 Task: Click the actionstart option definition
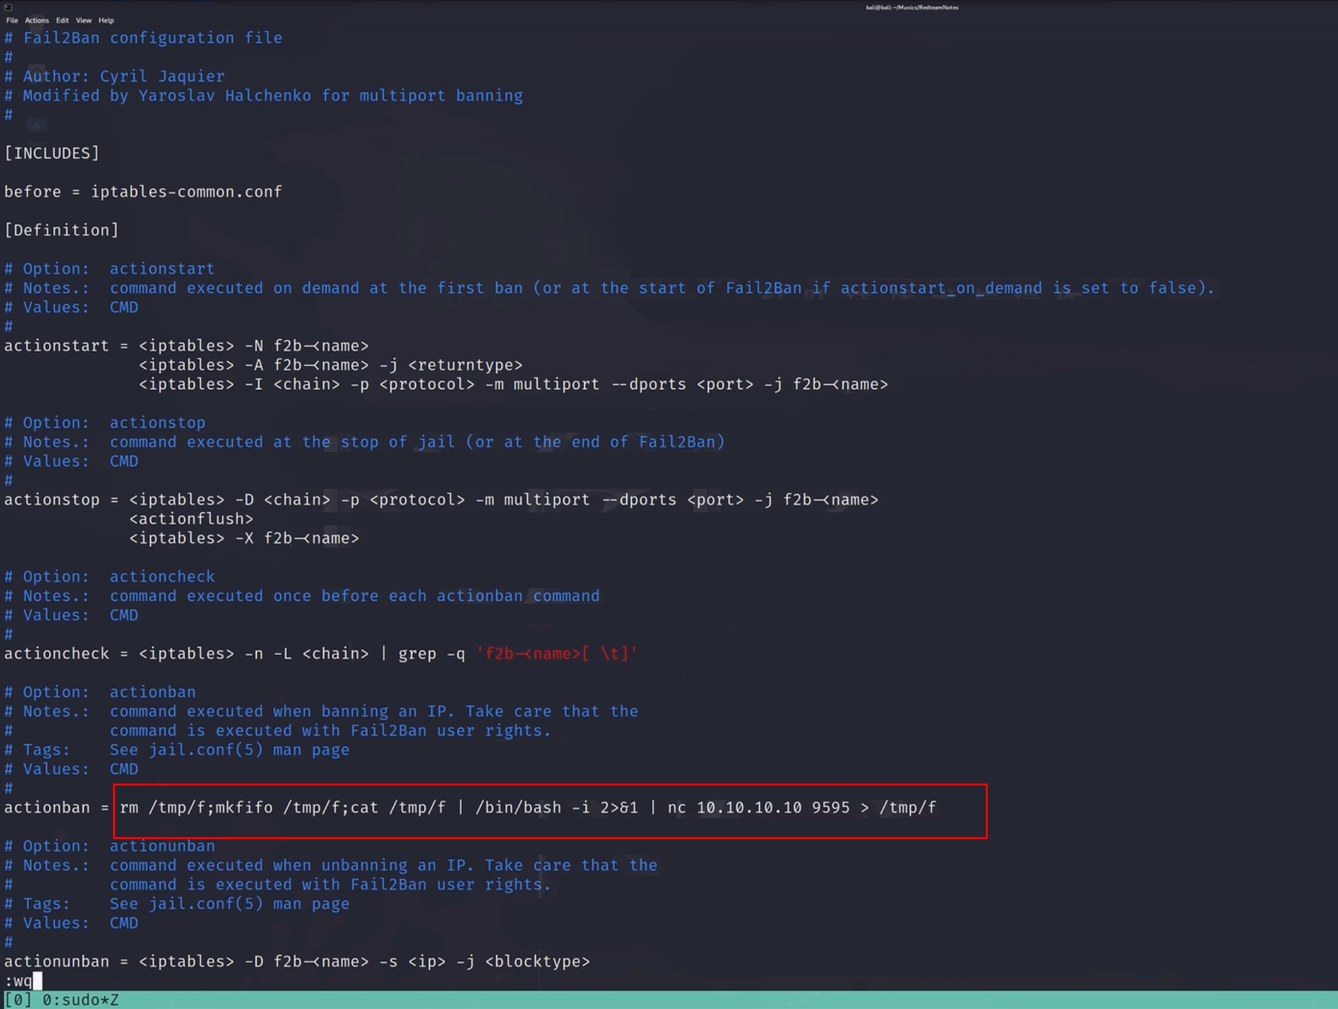pyautogui.click(x=188, y=345)
